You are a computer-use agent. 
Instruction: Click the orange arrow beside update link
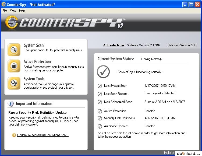pos(14,135)
